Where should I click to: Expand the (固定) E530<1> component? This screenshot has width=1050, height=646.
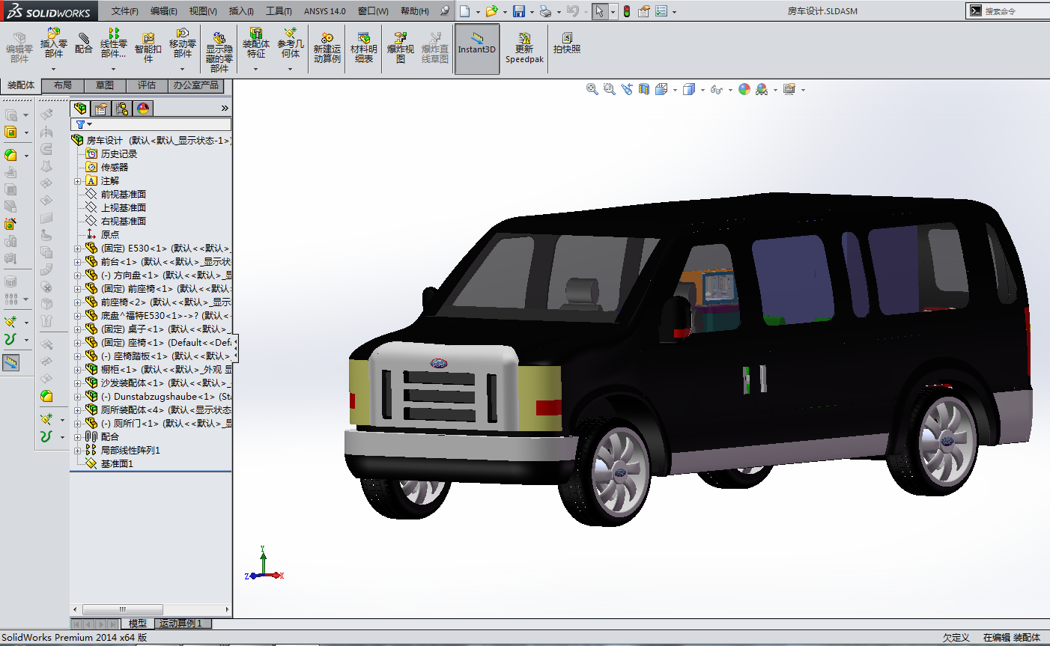77,249
